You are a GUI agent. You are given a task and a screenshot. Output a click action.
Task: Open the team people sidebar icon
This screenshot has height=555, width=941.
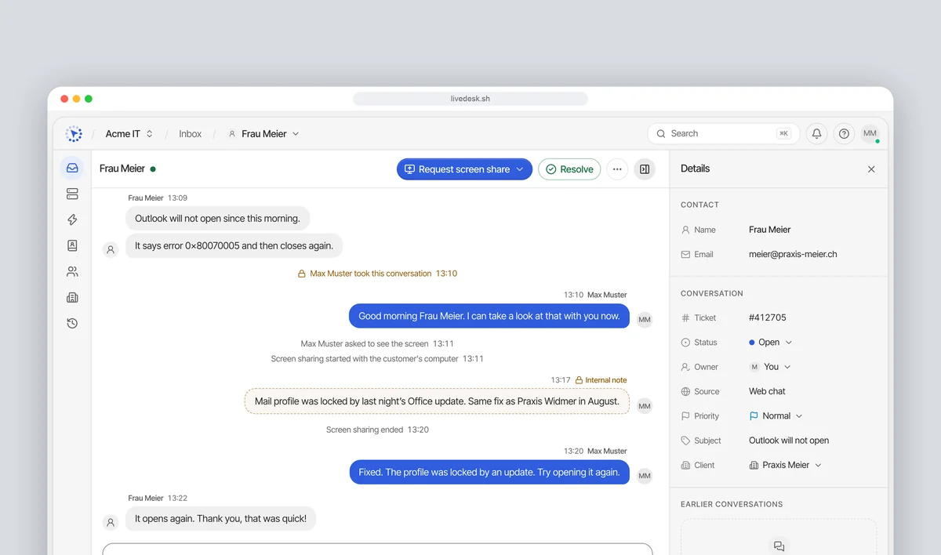72,271
